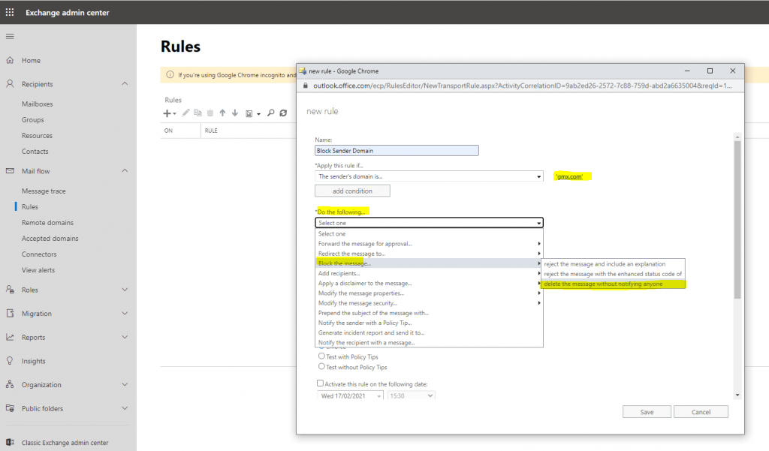Click the info icon in the yellow banner
The height and width of the screenshot is (451, 769).
tap(170, 75)
